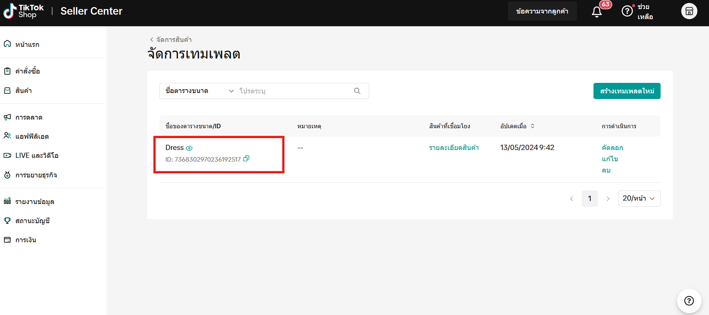Open the floating help button at bottom right
This screenshot has width=709, height=315.
click(x=689, y=301)
